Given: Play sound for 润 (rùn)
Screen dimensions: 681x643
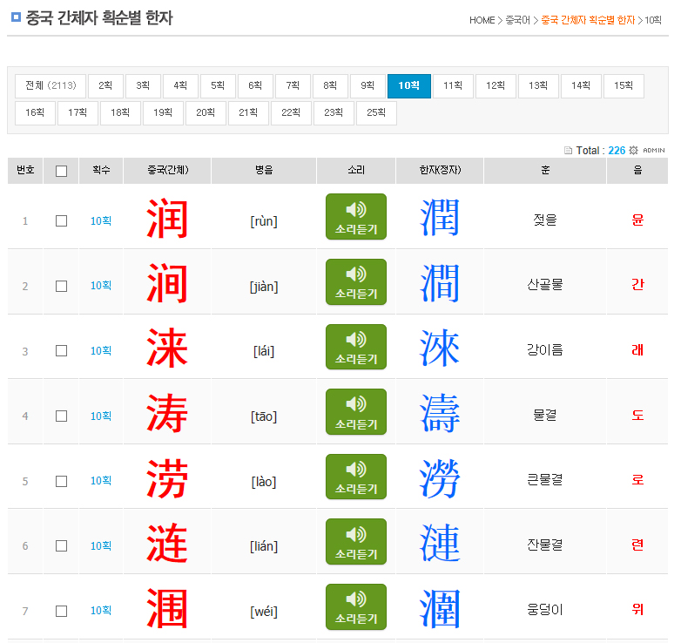Looking at the screenshot, I should (x=355, y=216).
